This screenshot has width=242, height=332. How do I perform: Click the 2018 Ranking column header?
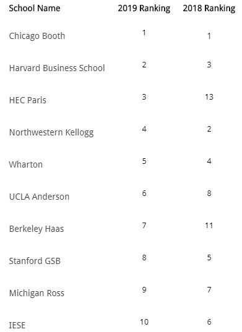pos(209,9)
